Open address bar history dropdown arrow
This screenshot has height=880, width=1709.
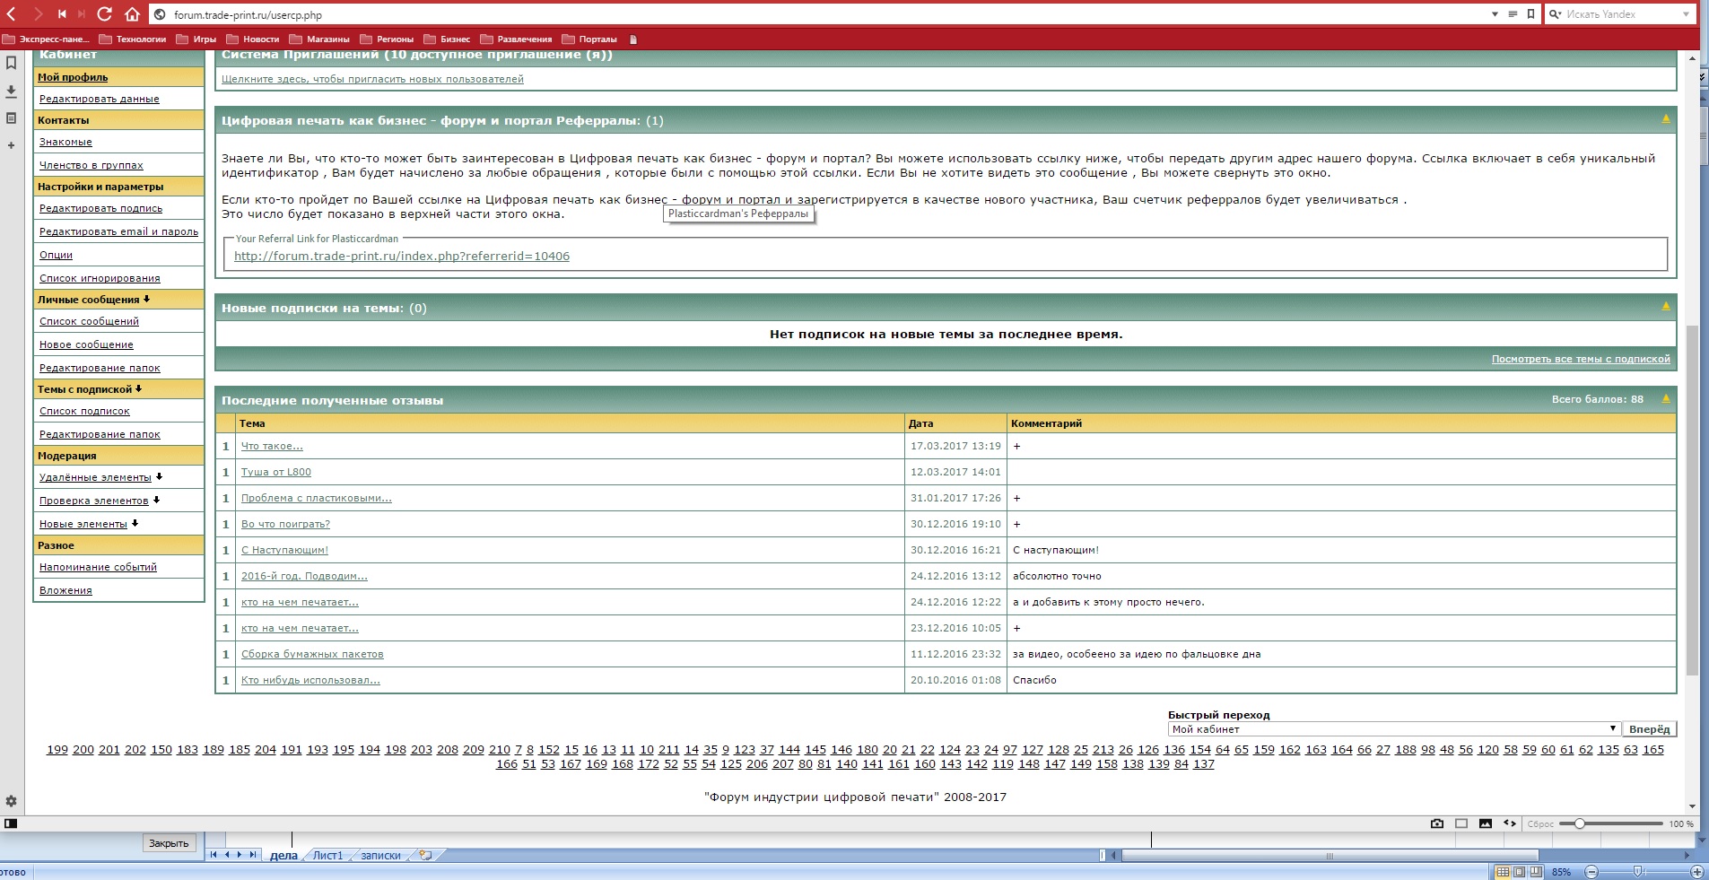pyautogui.click(x=1495, y=14)
